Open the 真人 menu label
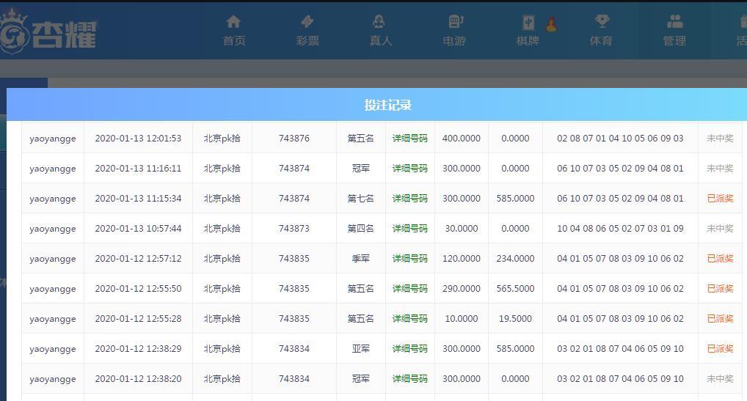Screen dimensions: 747x401 381,41
